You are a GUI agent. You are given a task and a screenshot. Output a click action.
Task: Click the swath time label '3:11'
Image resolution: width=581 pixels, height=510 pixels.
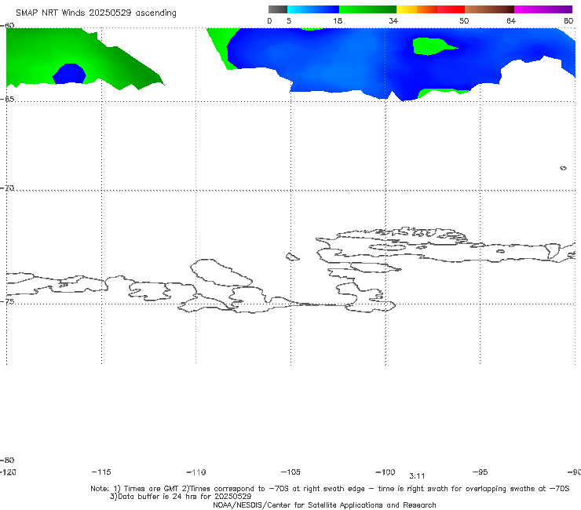(x=417, y=476)
